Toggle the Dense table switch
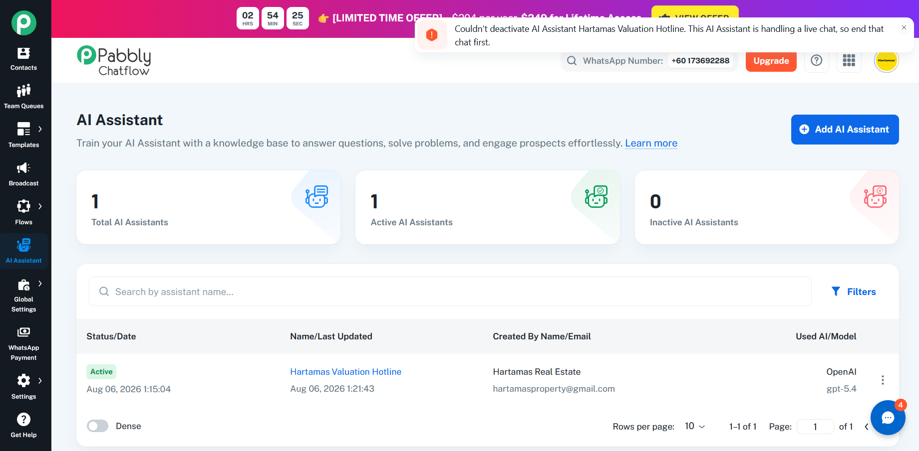Image resolution: width=919 pixels, height=451 pixels. coord(97,426)
